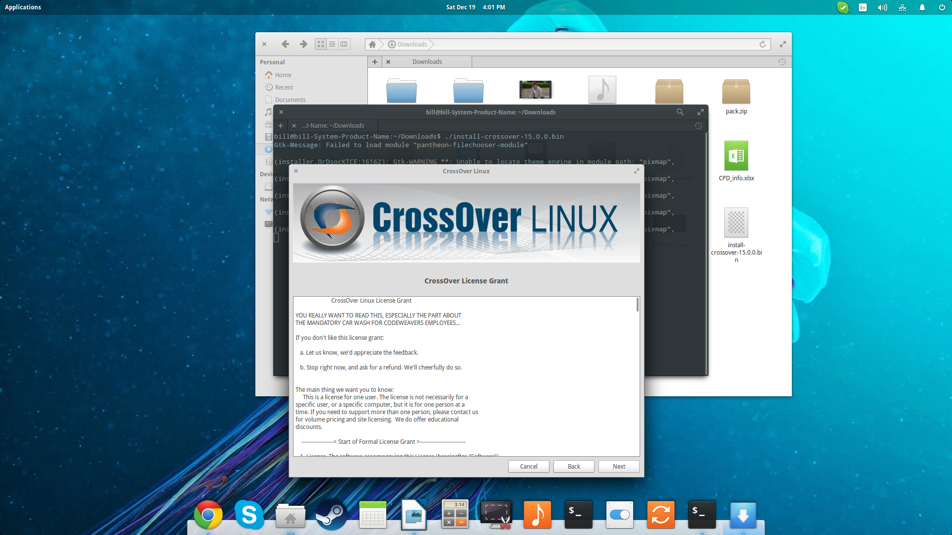Switch Files to column view
Screen dimensions: 952x535
[x=344, y=44]
